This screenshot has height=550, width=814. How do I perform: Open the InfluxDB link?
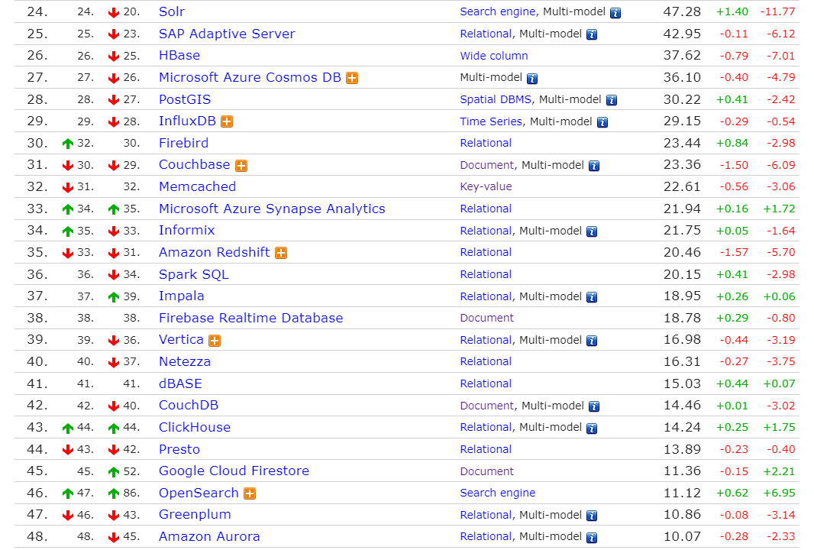point(187,121)
